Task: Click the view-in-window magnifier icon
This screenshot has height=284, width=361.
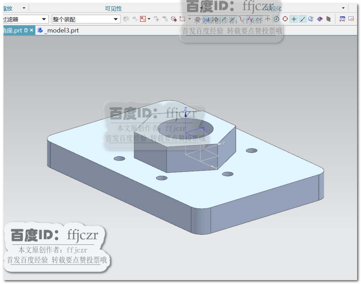Action: tap(342, 19)
